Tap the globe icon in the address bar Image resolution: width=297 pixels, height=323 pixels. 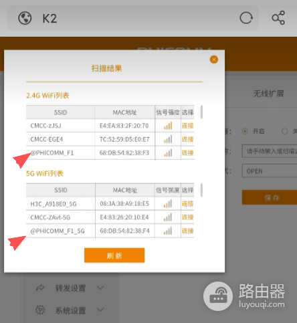tap(25, 18)
